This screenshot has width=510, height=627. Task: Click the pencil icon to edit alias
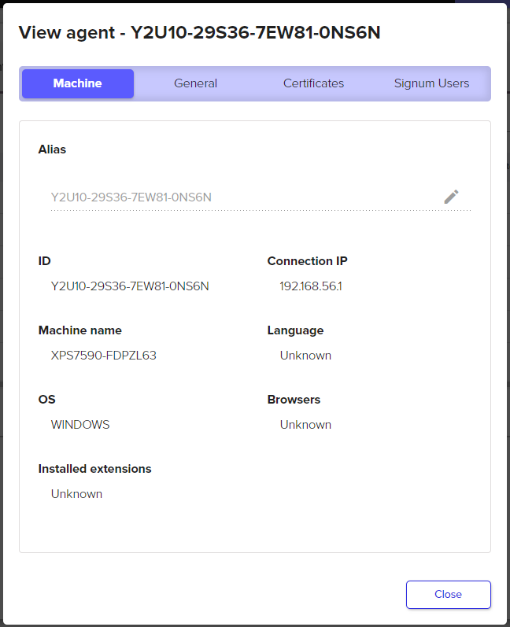(451, 197)
